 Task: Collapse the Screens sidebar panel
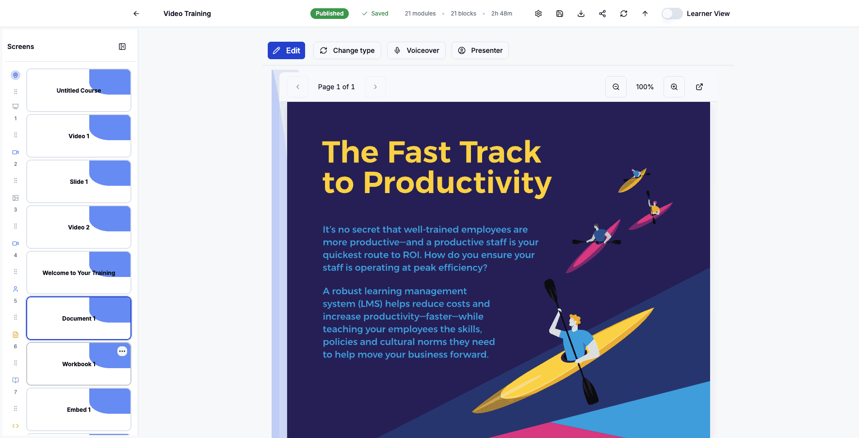tap(122, 46)
